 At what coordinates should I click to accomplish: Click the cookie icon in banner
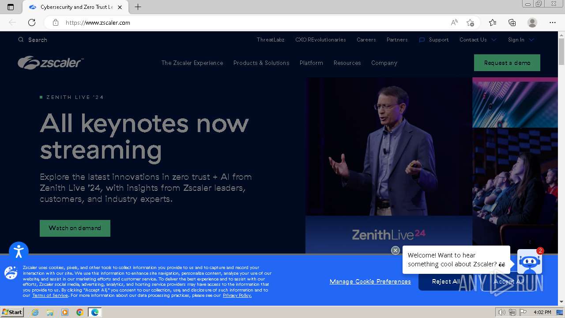click(x=11, y=273)
